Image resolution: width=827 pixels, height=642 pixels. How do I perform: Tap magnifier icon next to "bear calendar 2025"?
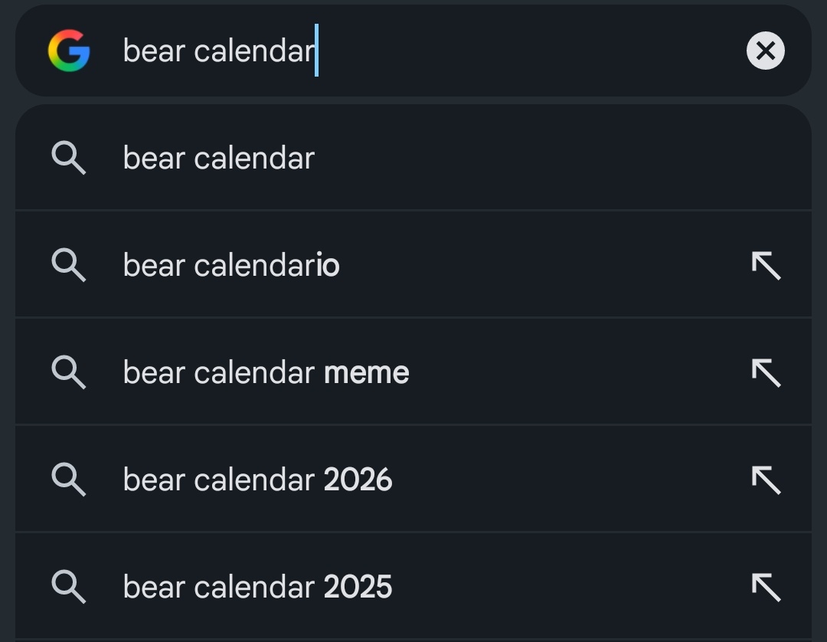pos(69,588)
